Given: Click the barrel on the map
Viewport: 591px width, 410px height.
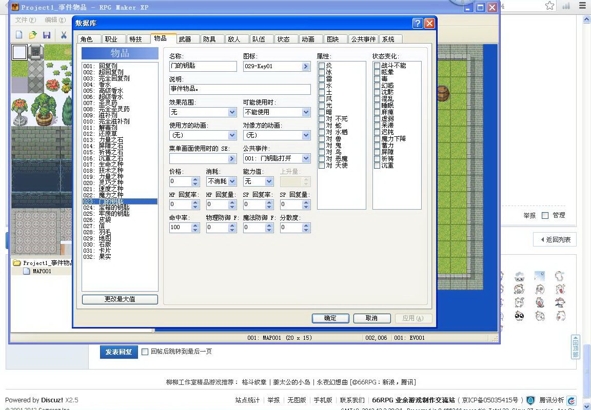Looking at the screenshot, I should pyautogui.click(x=443, y=93).
